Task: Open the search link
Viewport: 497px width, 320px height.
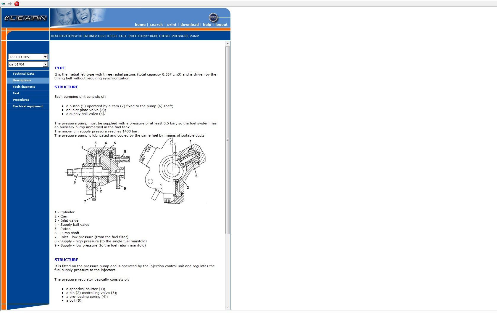Action: click(156, 25)
